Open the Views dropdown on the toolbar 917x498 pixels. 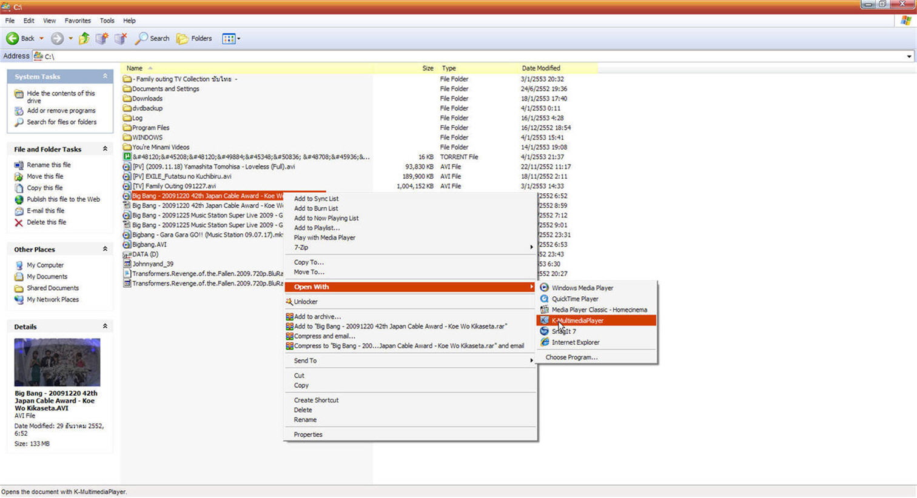(231, 38)
